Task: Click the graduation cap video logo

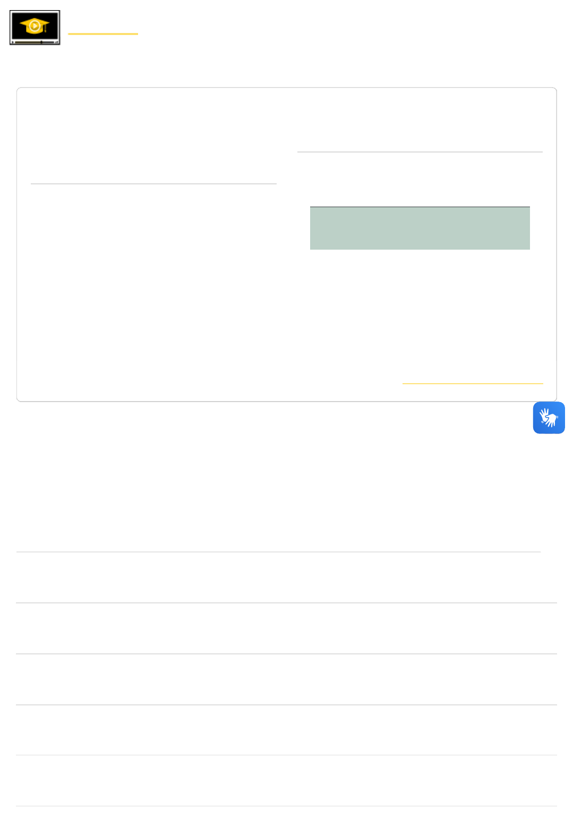Action: tap(35, 27)
